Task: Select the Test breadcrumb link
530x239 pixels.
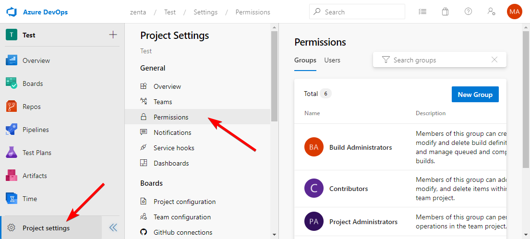Action: pos(169,12)
